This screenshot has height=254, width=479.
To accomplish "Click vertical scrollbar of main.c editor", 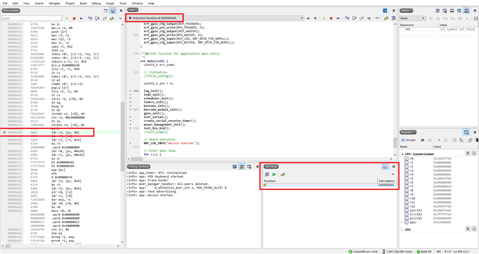I will (x=395, y=90).
